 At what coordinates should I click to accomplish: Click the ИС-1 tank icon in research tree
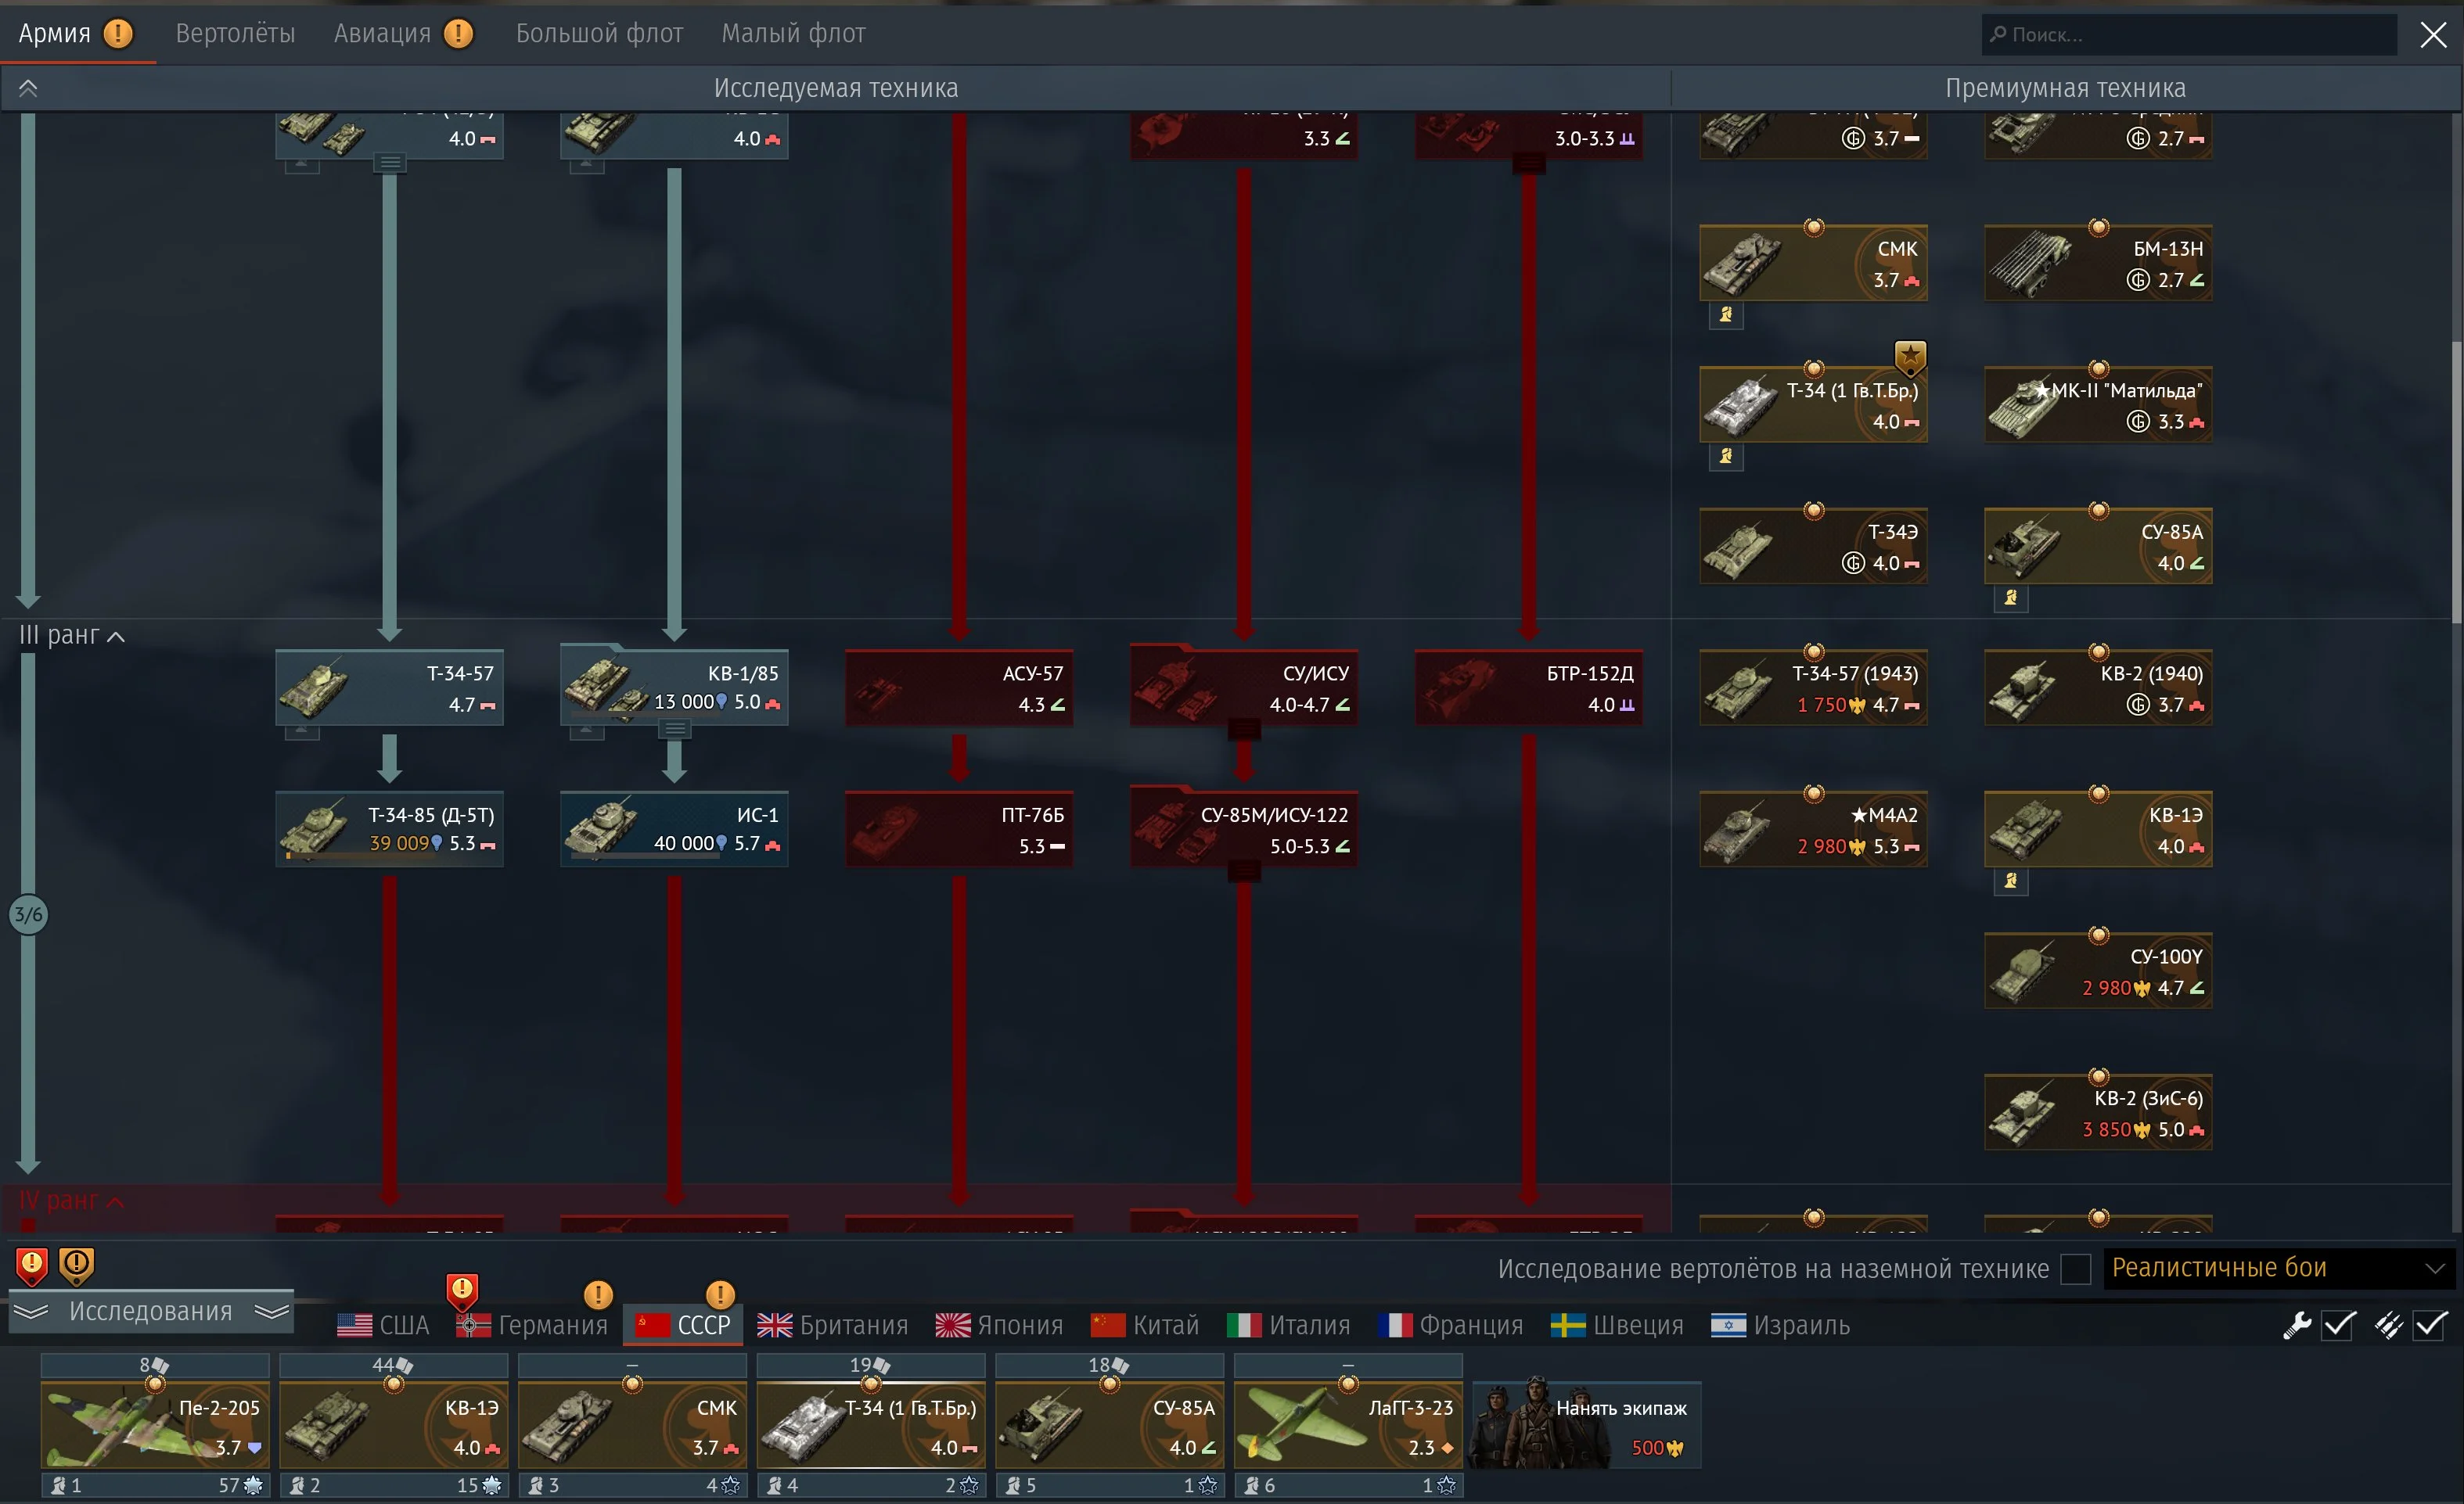click(602, 828)
